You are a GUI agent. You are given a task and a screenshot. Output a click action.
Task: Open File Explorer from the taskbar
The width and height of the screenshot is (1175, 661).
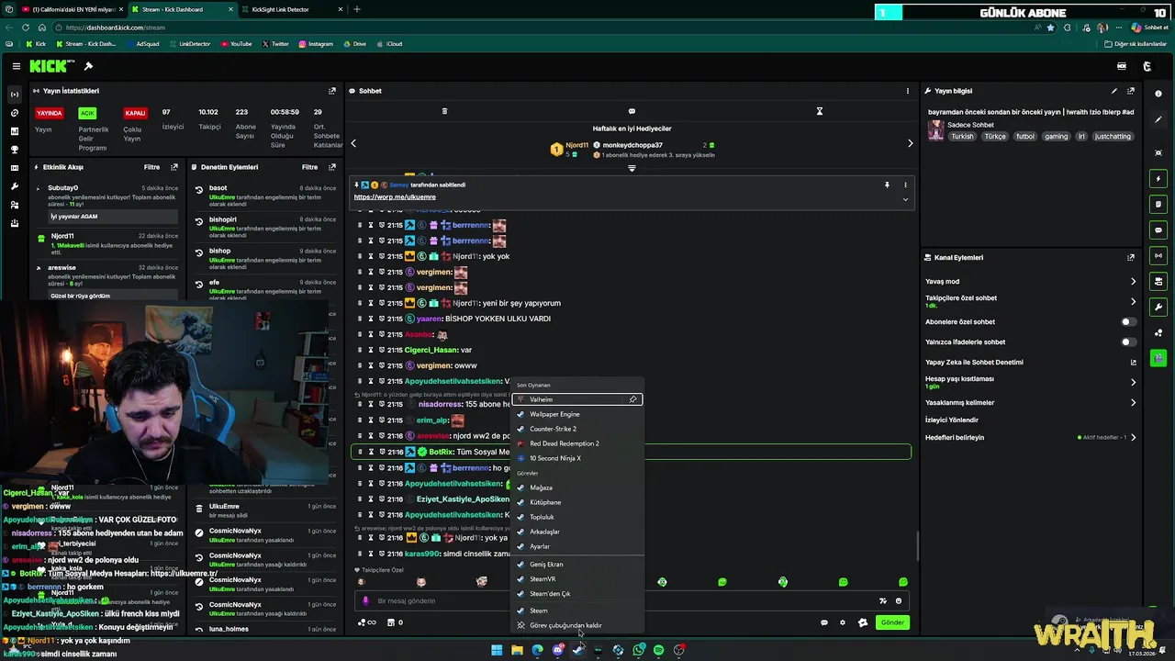point(517,650)
